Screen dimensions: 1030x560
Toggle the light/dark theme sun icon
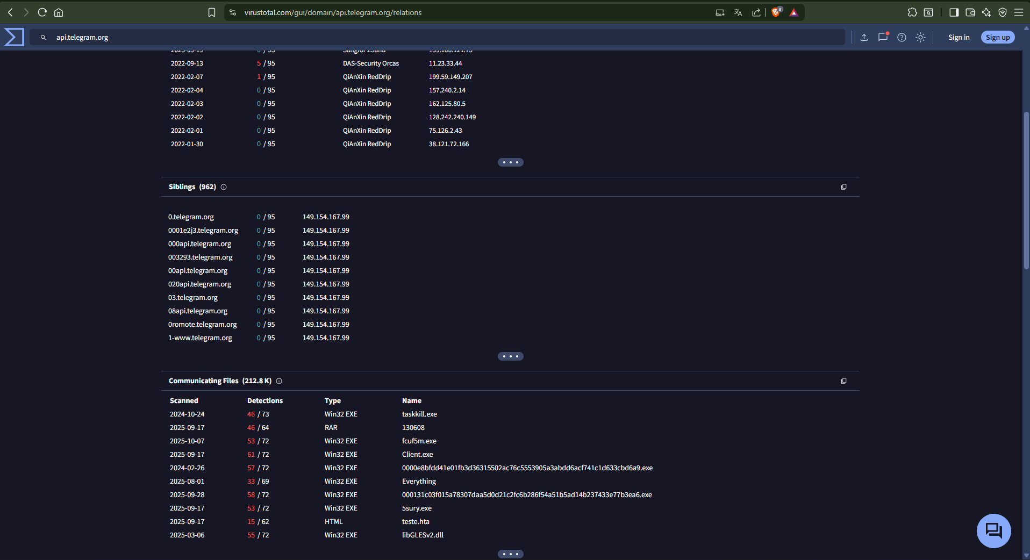point(920,37)
